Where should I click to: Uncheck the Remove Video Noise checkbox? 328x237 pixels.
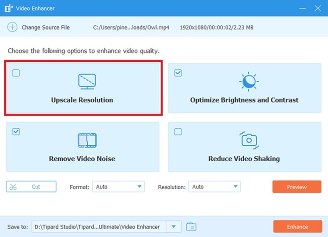[16, 132]
